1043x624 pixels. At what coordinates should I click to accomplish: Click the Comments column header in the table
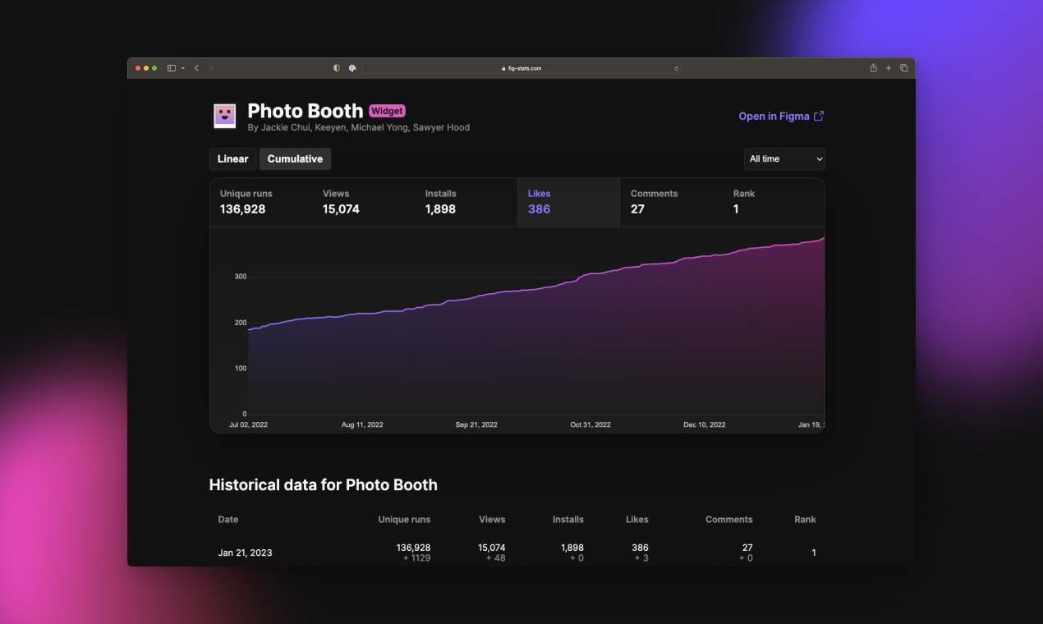tap(729, 520)
